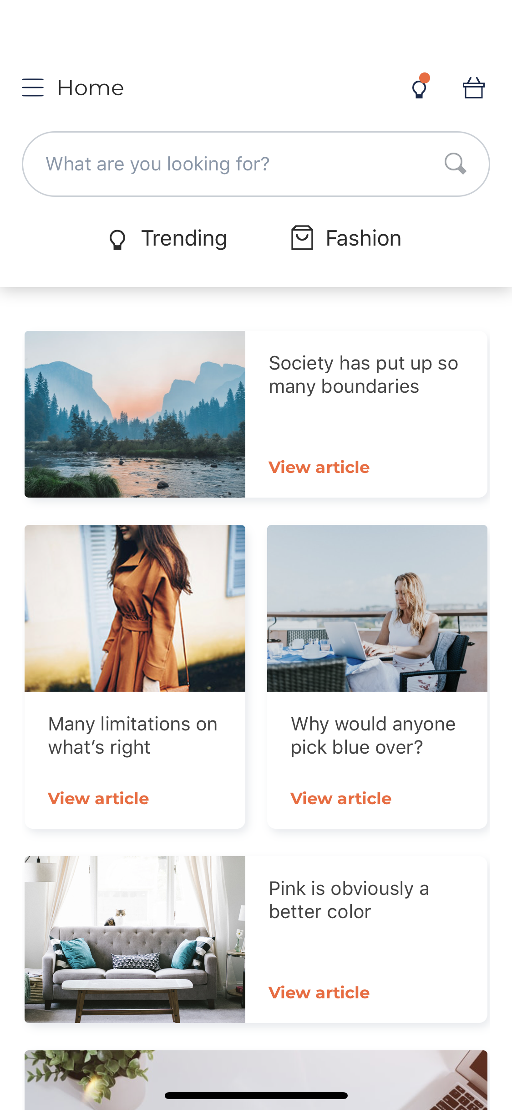
Task: Switch to the Fashion tab
Action: tap(346, 238)
